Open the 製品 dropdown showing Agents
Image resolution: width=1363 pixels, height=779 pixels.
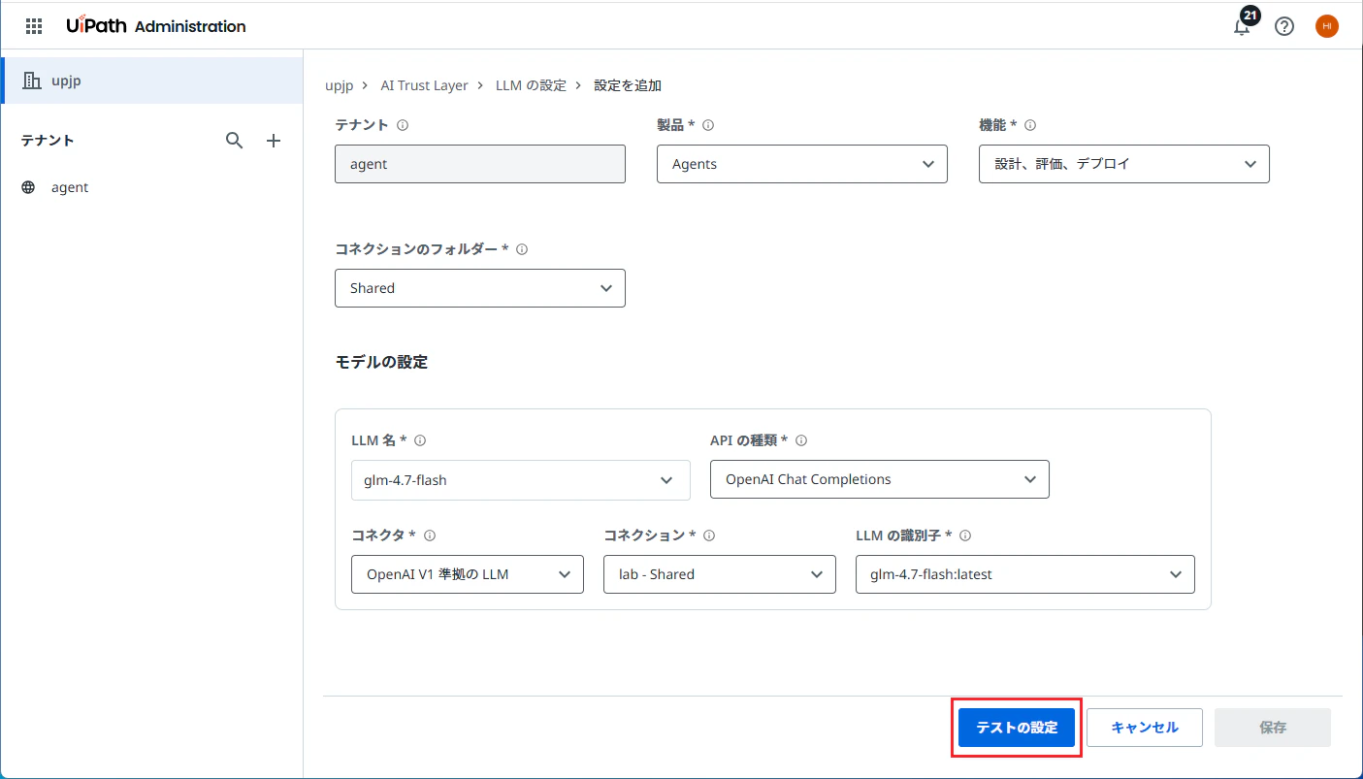[x=802, y=164]
